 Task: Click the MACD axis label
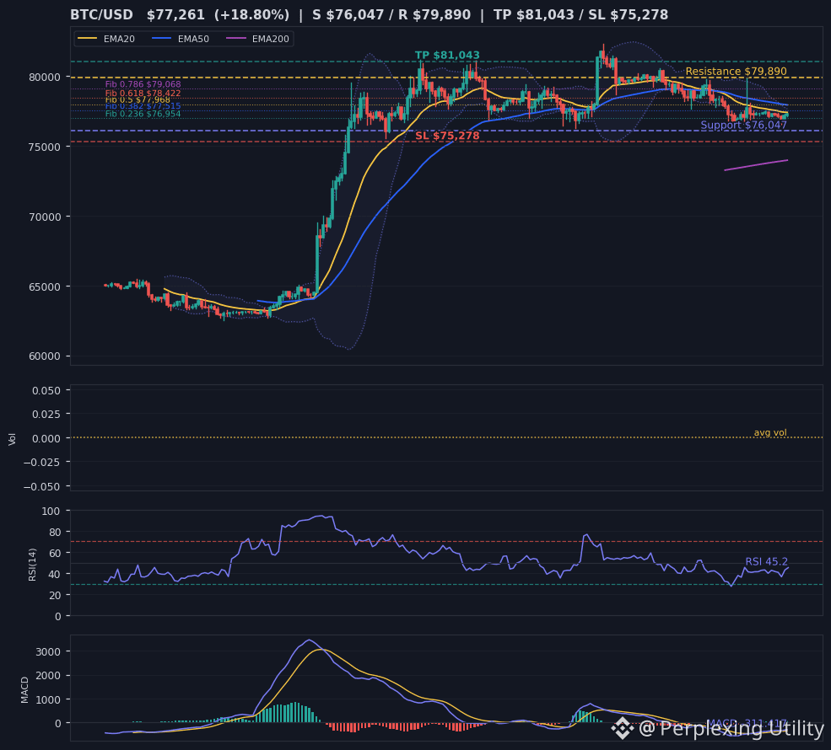pos(24,689)
